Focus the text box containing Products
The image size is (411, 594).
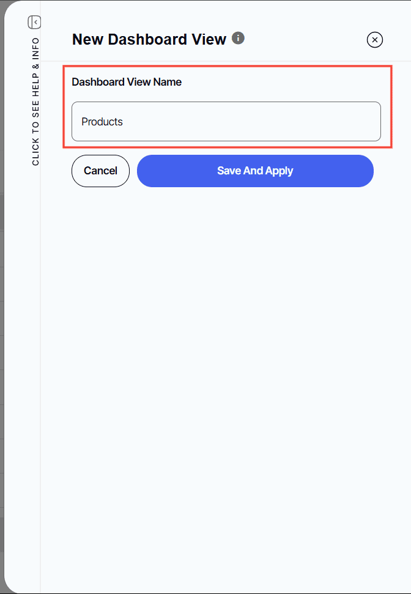[x=226, y=122]
